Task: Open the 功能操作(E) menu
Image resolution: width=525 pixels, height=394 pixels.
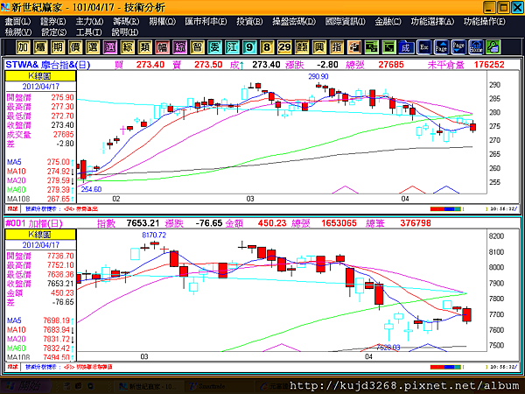Action: pyautogui.click(x=485, y=22)
